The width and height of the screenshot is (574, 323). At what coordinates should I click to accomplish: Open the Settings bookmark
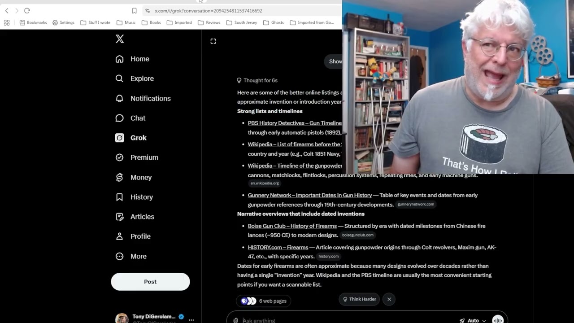click(63, 22)
